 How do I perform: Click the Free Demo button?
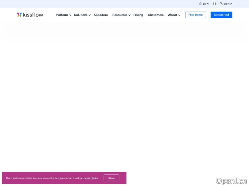coord(196,15)
